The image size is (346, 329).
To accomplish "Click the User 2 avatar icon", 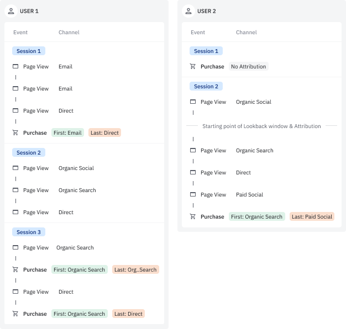I will coord(188,11).
